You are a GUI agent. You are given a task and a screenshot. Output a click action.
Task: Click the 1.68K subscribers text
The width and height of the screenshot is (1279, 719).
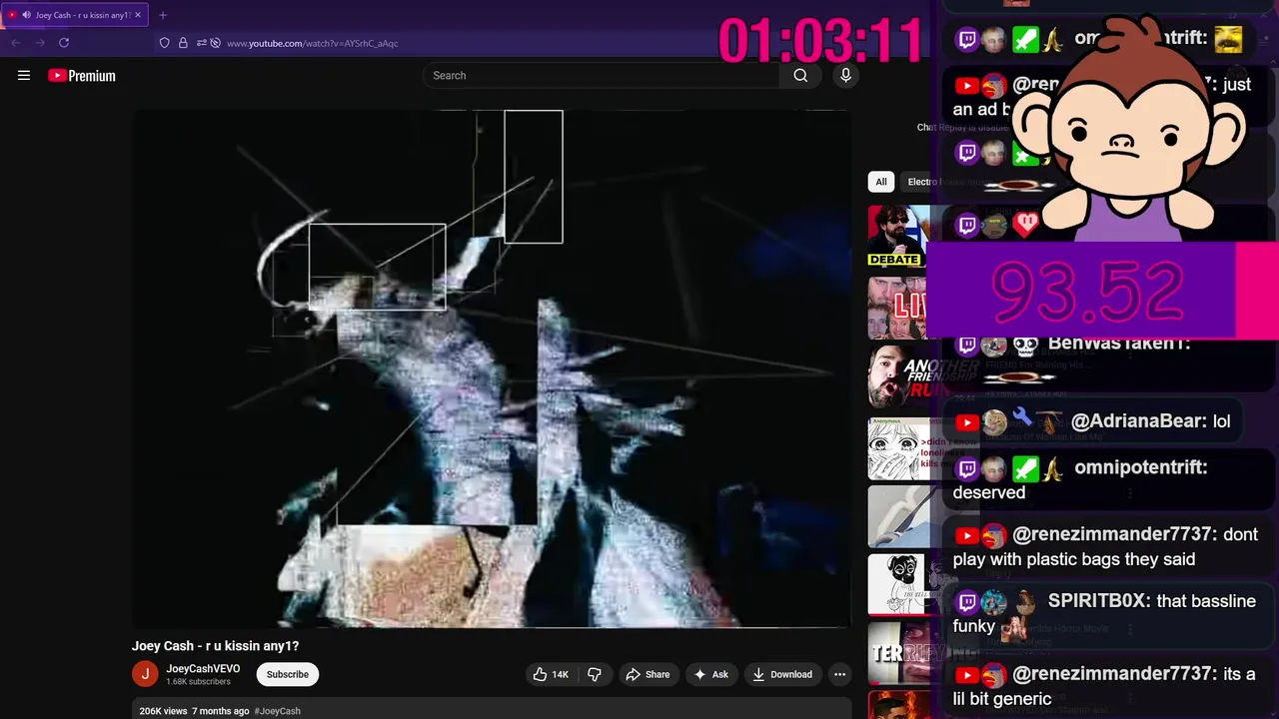point(198,682)
